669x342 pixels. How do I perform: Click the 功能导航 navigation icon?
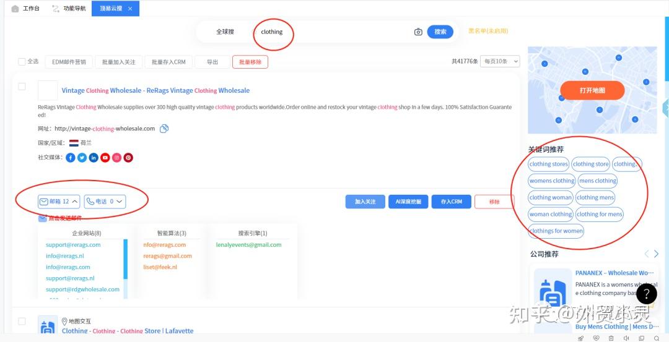(x=55, y=9)
